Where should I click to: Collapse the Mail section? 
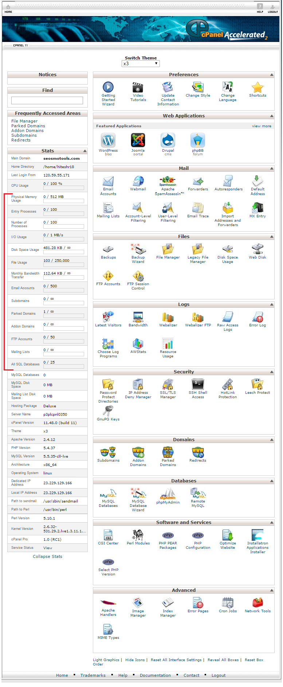coord(272,168)
